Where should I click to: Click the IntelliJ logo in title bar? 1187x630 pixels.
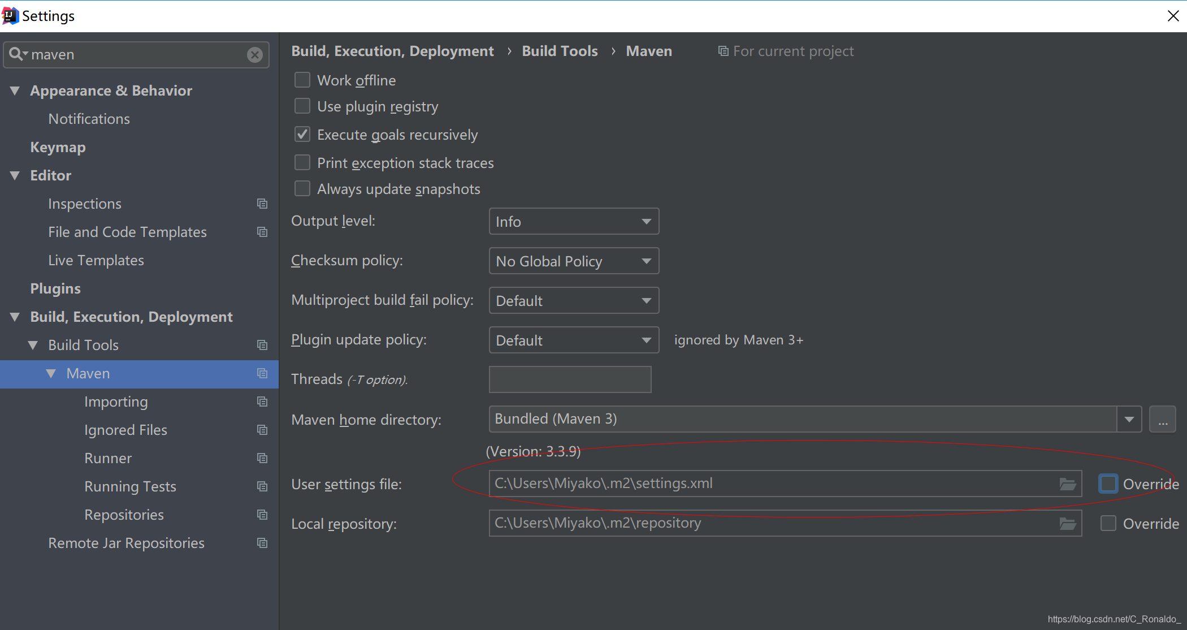tap(10, 16)
